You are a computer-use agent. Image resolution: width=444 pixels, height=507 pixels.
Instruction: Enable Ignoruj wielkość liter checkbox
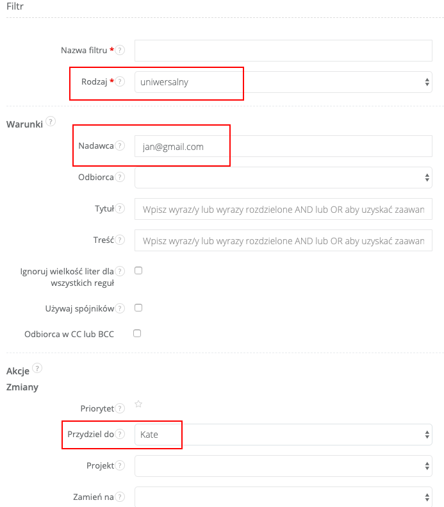138,270
